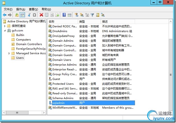
Task: Select the Domain Admins group
Action: coord(91,41)
